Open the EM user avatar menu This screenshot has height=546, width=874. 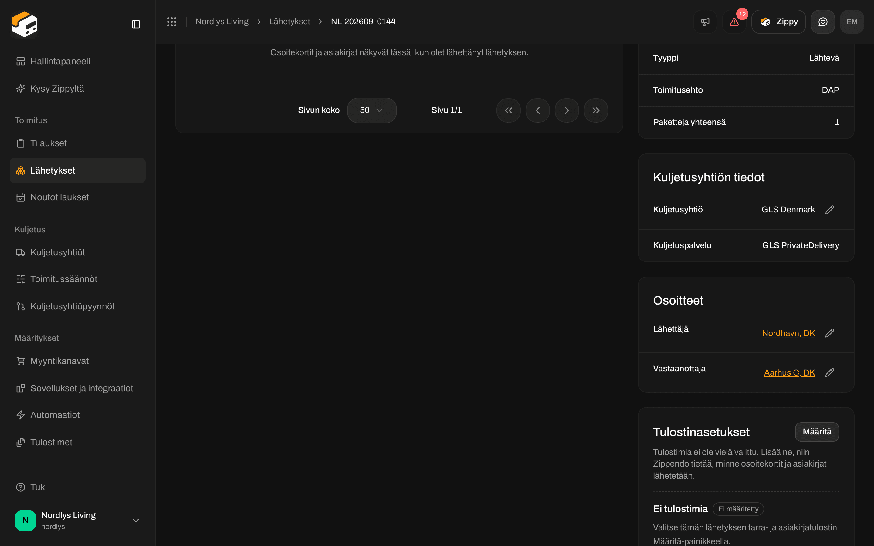pos(852,22)
